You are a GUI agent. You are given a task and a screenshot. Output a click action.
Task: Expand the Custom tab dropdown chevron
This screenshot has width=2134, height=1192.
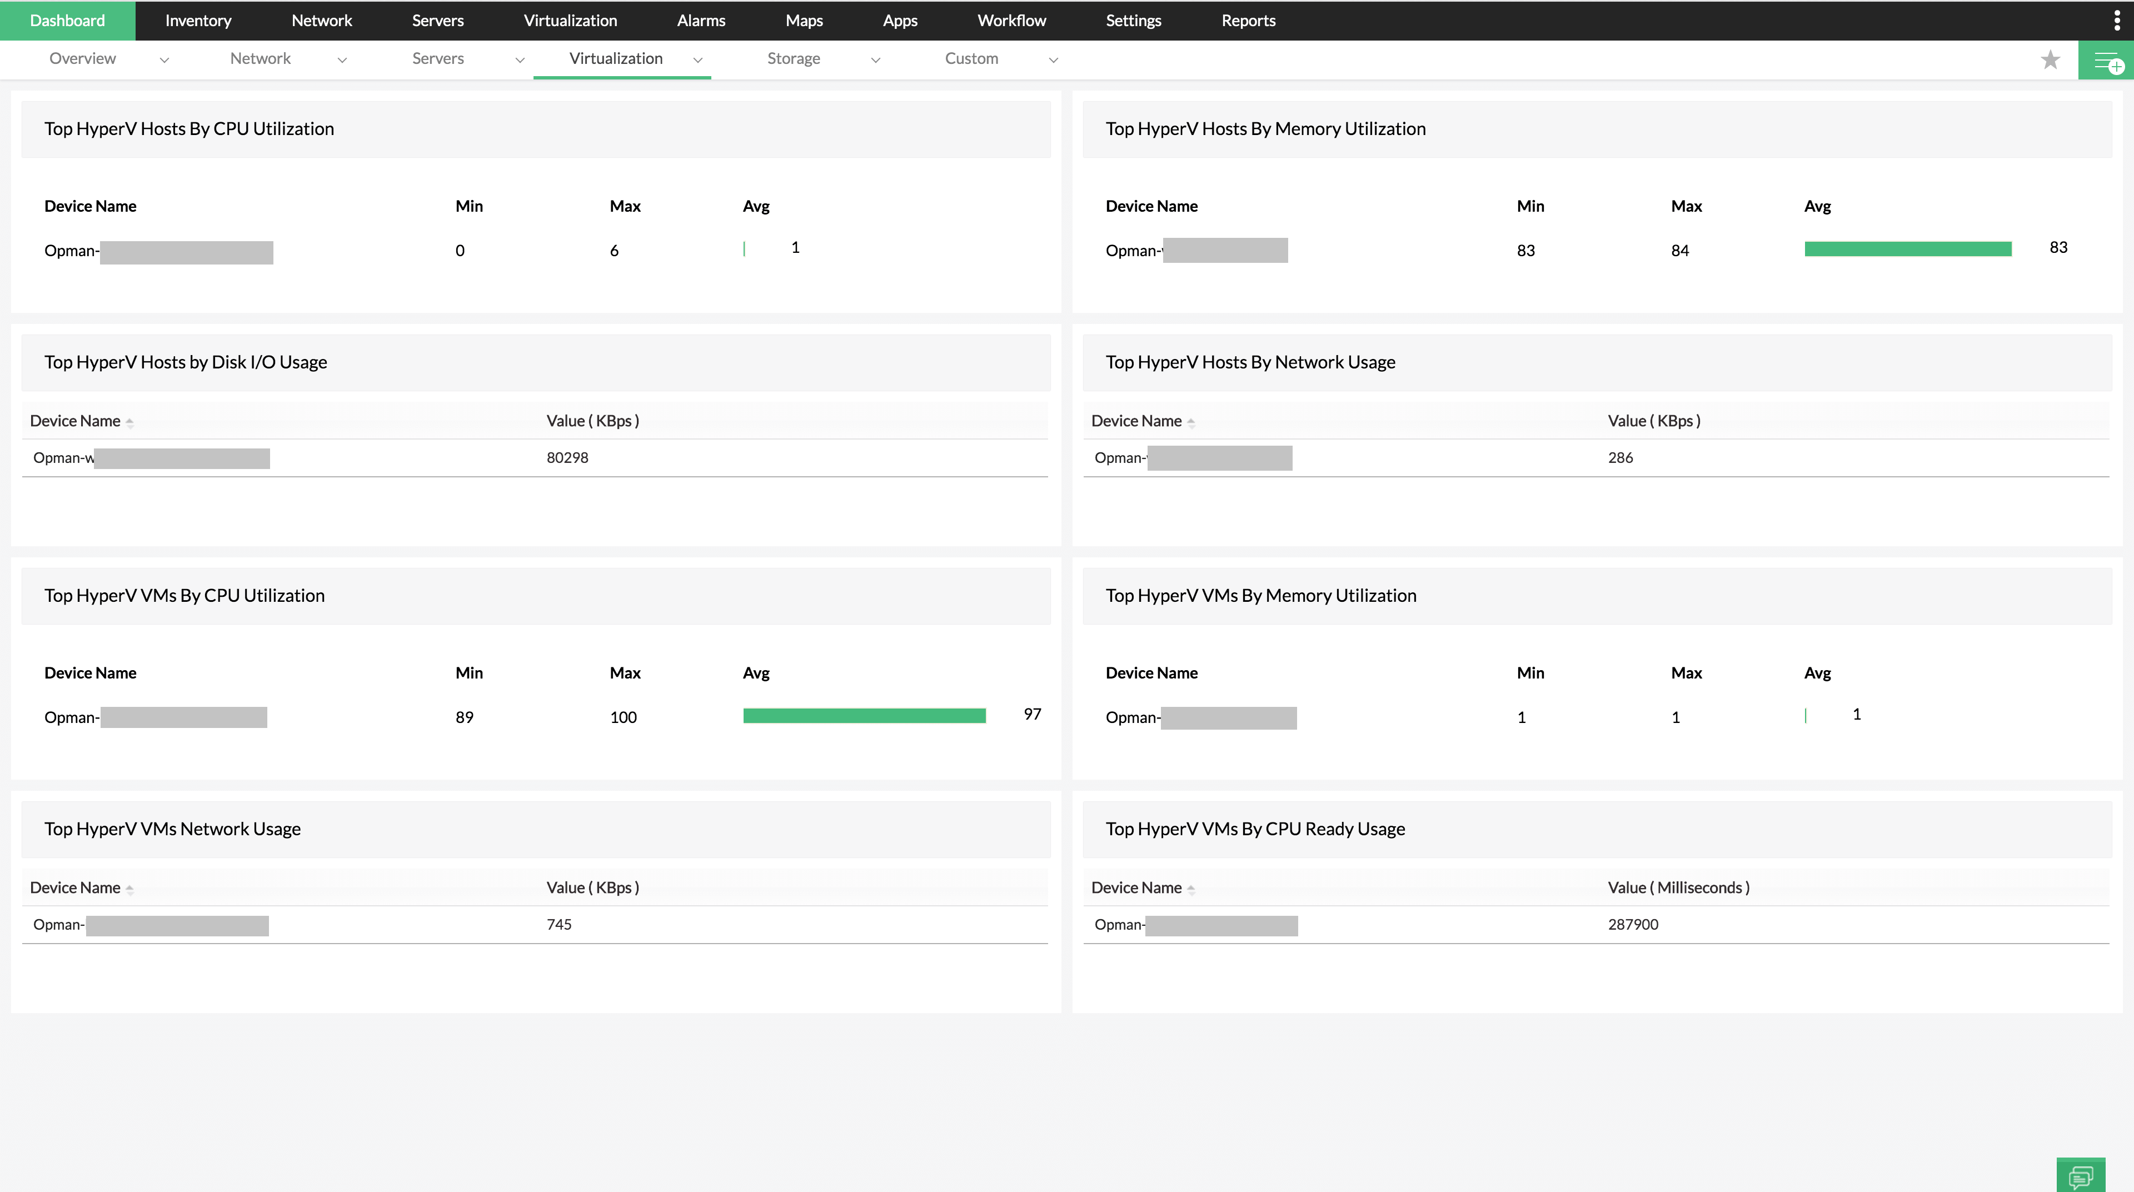(1053, 59)
